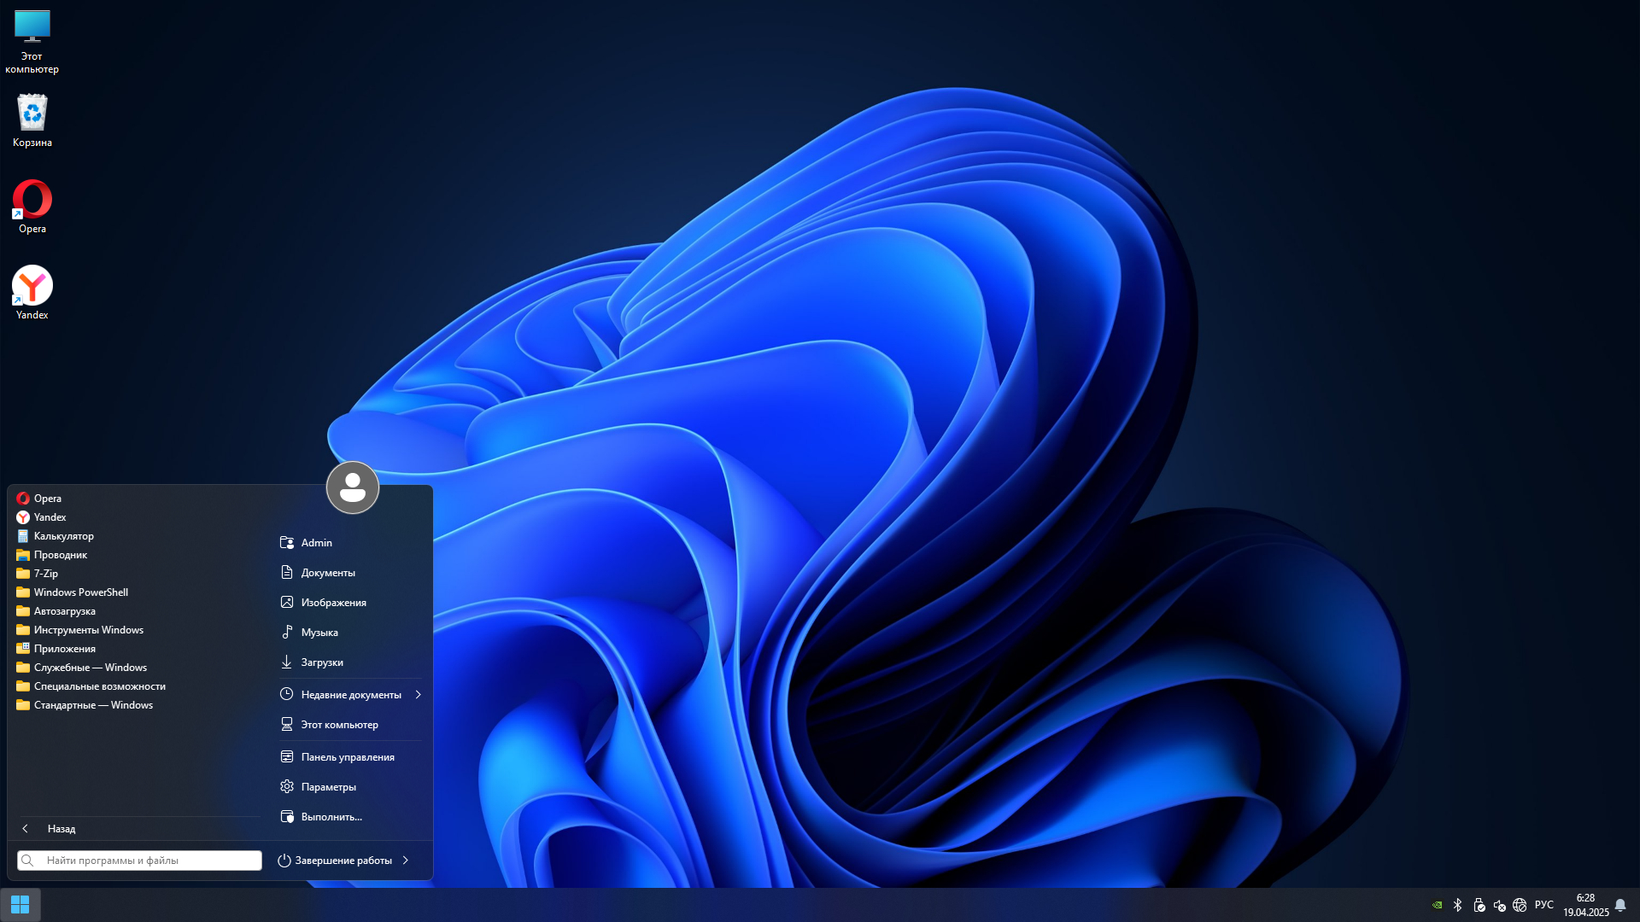Expand the shutdown options arrow
This screenshot has width=1640, height=922.
tap(406, 861)
